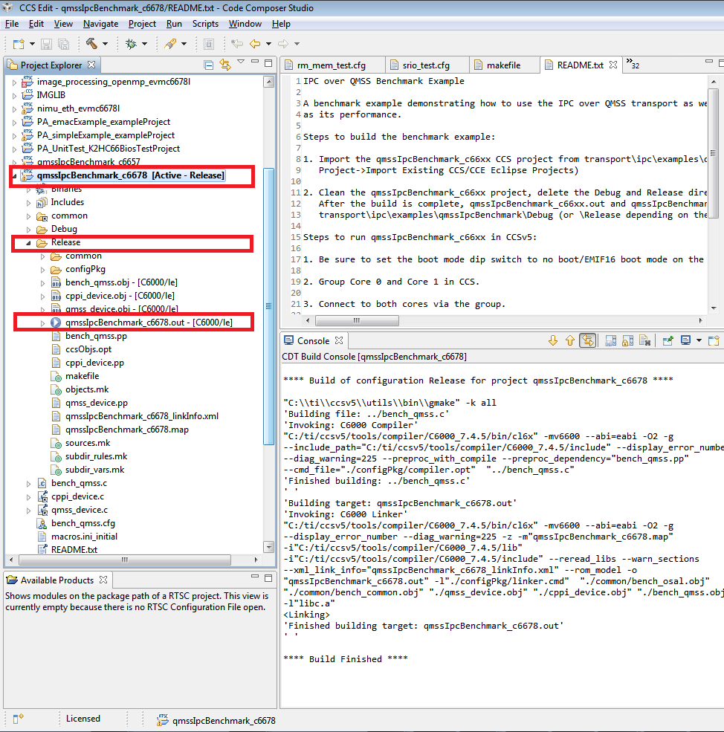
Task: Toggle word wrap in the Console view
Action: 610,341
